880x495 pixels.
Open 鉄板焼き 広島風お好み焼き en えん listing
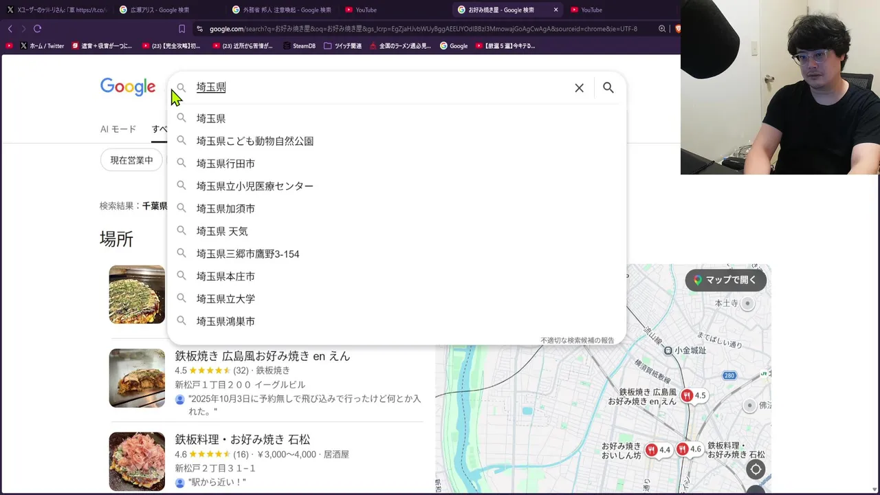click(263, 356)
